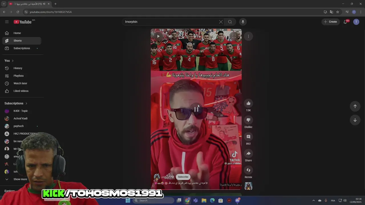Pause the Short in the player center
Screen dimensions: 365x205
196,109
